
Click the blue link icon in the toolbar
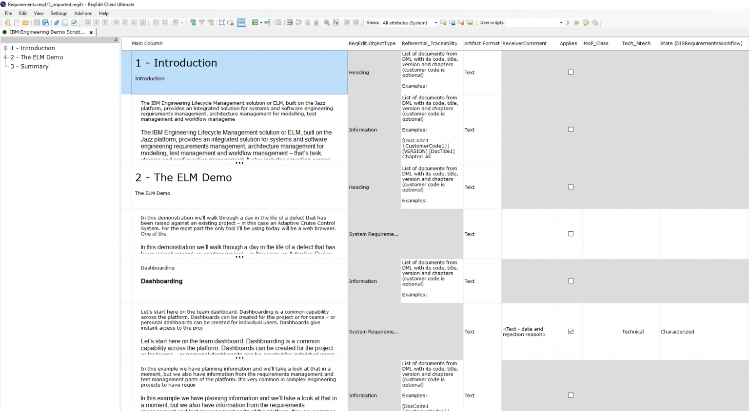point(57,22)
